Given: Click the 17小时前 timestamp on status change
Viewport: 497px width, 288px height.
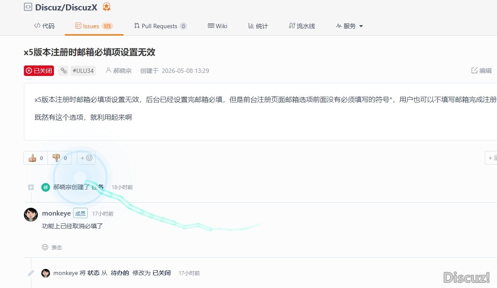Looking at the screenshot, I should 189,273.
